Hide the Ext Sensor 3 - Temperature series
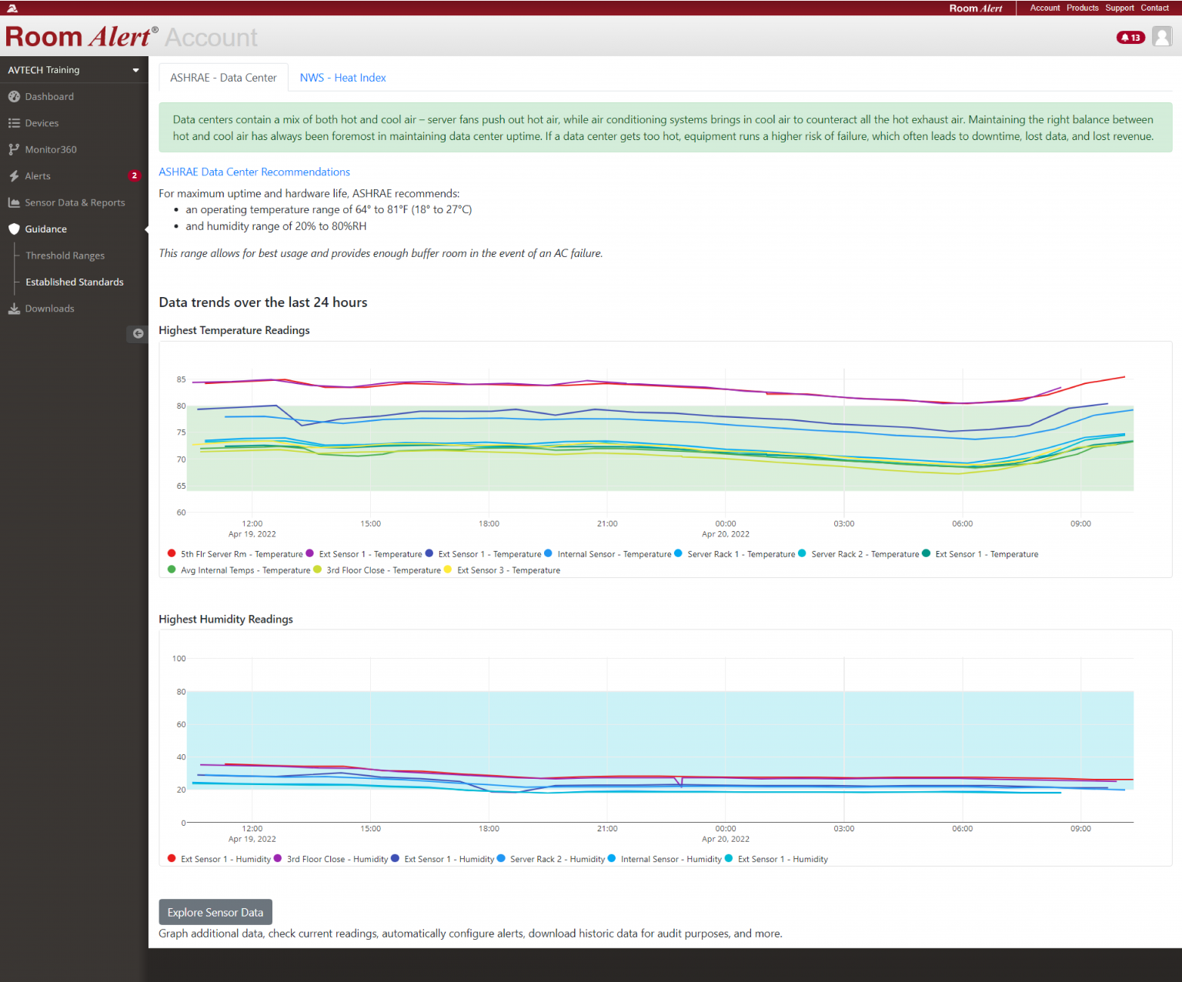This screenshot has height=982, width=1182. pyautogui.click(x=508, y=569)
